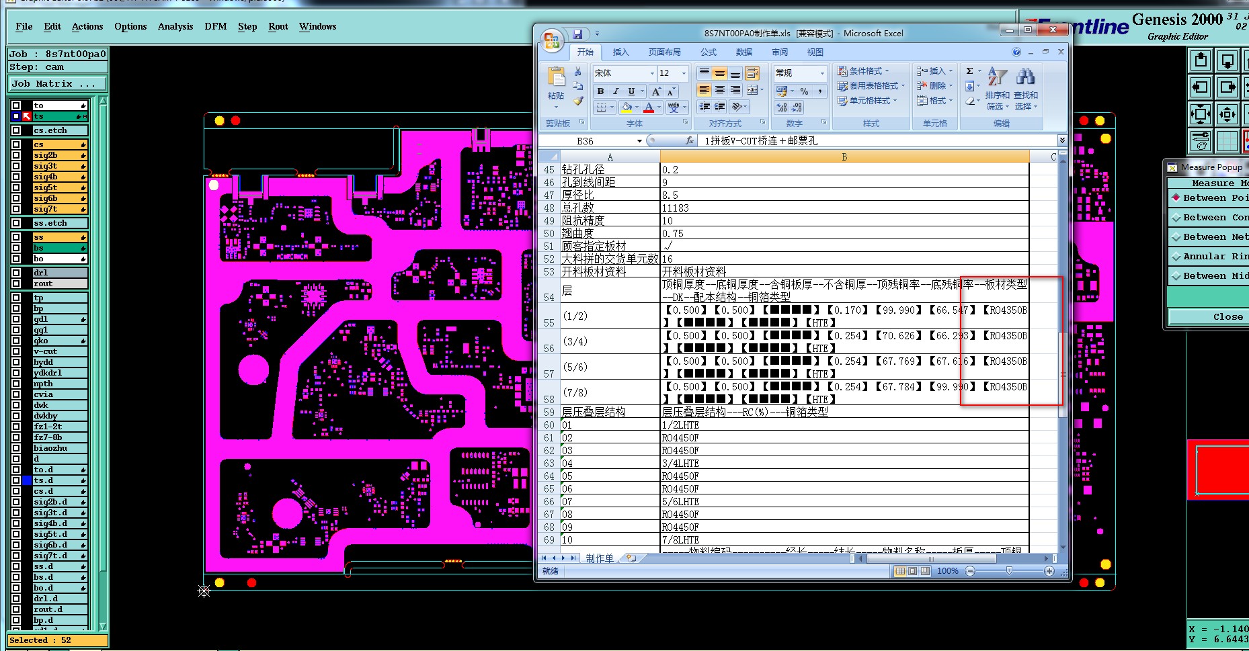Viewport: 1249px width, 651px height.
Task: Toggle visibility checkbox for layer rout
Action: [x=16, y=284]
